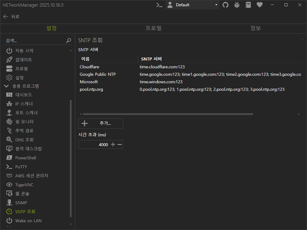Open SNMP settings icon
This screenshot has width=307, height=230.
(9, 203)
